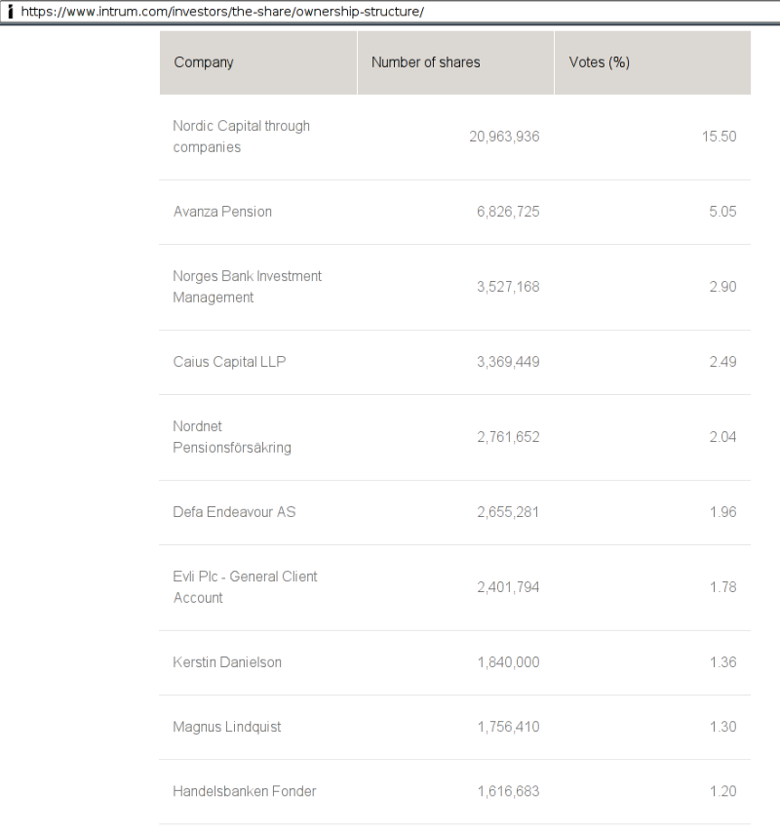This screenshot has height=836, width=780.
Task: Click the intrum.com URL in the address bar
Action: click(222, 12)
